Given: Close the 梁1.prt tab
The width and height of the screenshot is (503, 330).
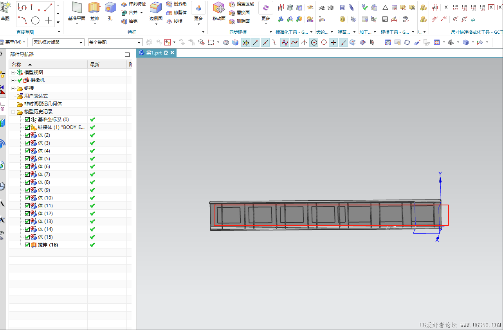Looking at the screenshot, I should (172, 53).
